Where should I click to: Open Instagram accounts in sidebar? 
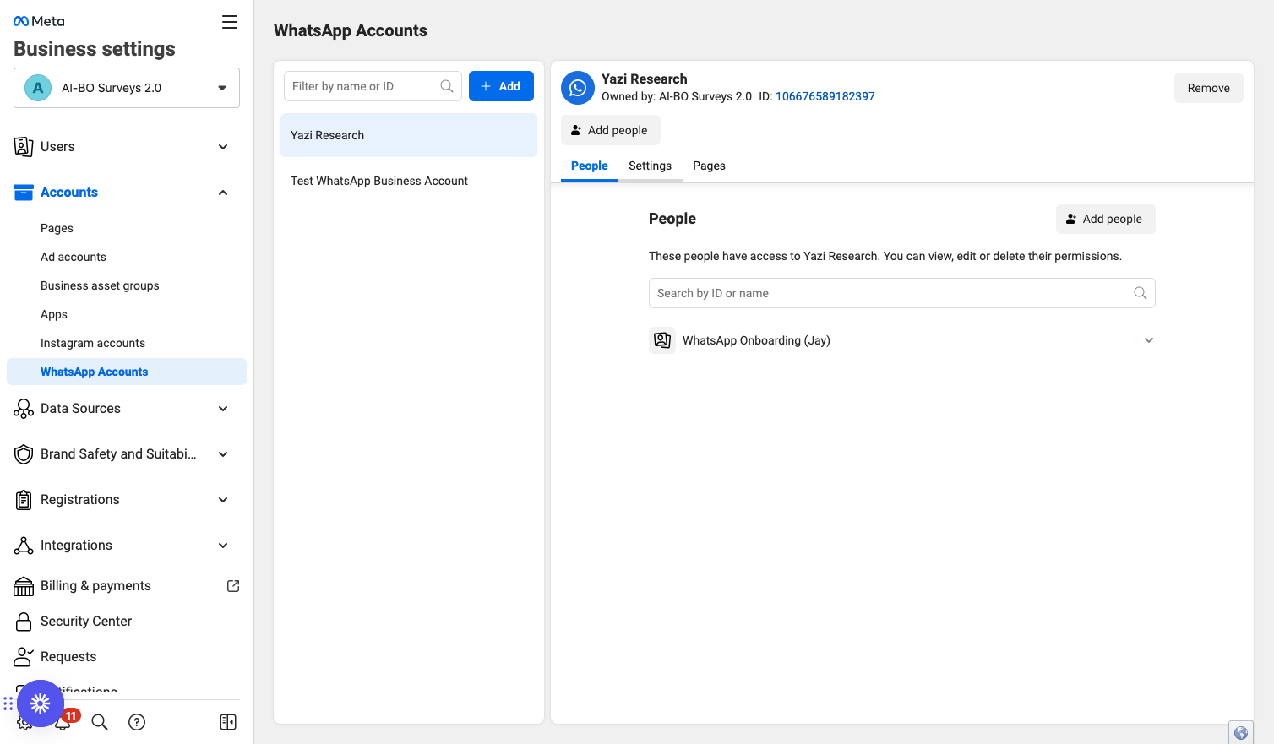93,343
